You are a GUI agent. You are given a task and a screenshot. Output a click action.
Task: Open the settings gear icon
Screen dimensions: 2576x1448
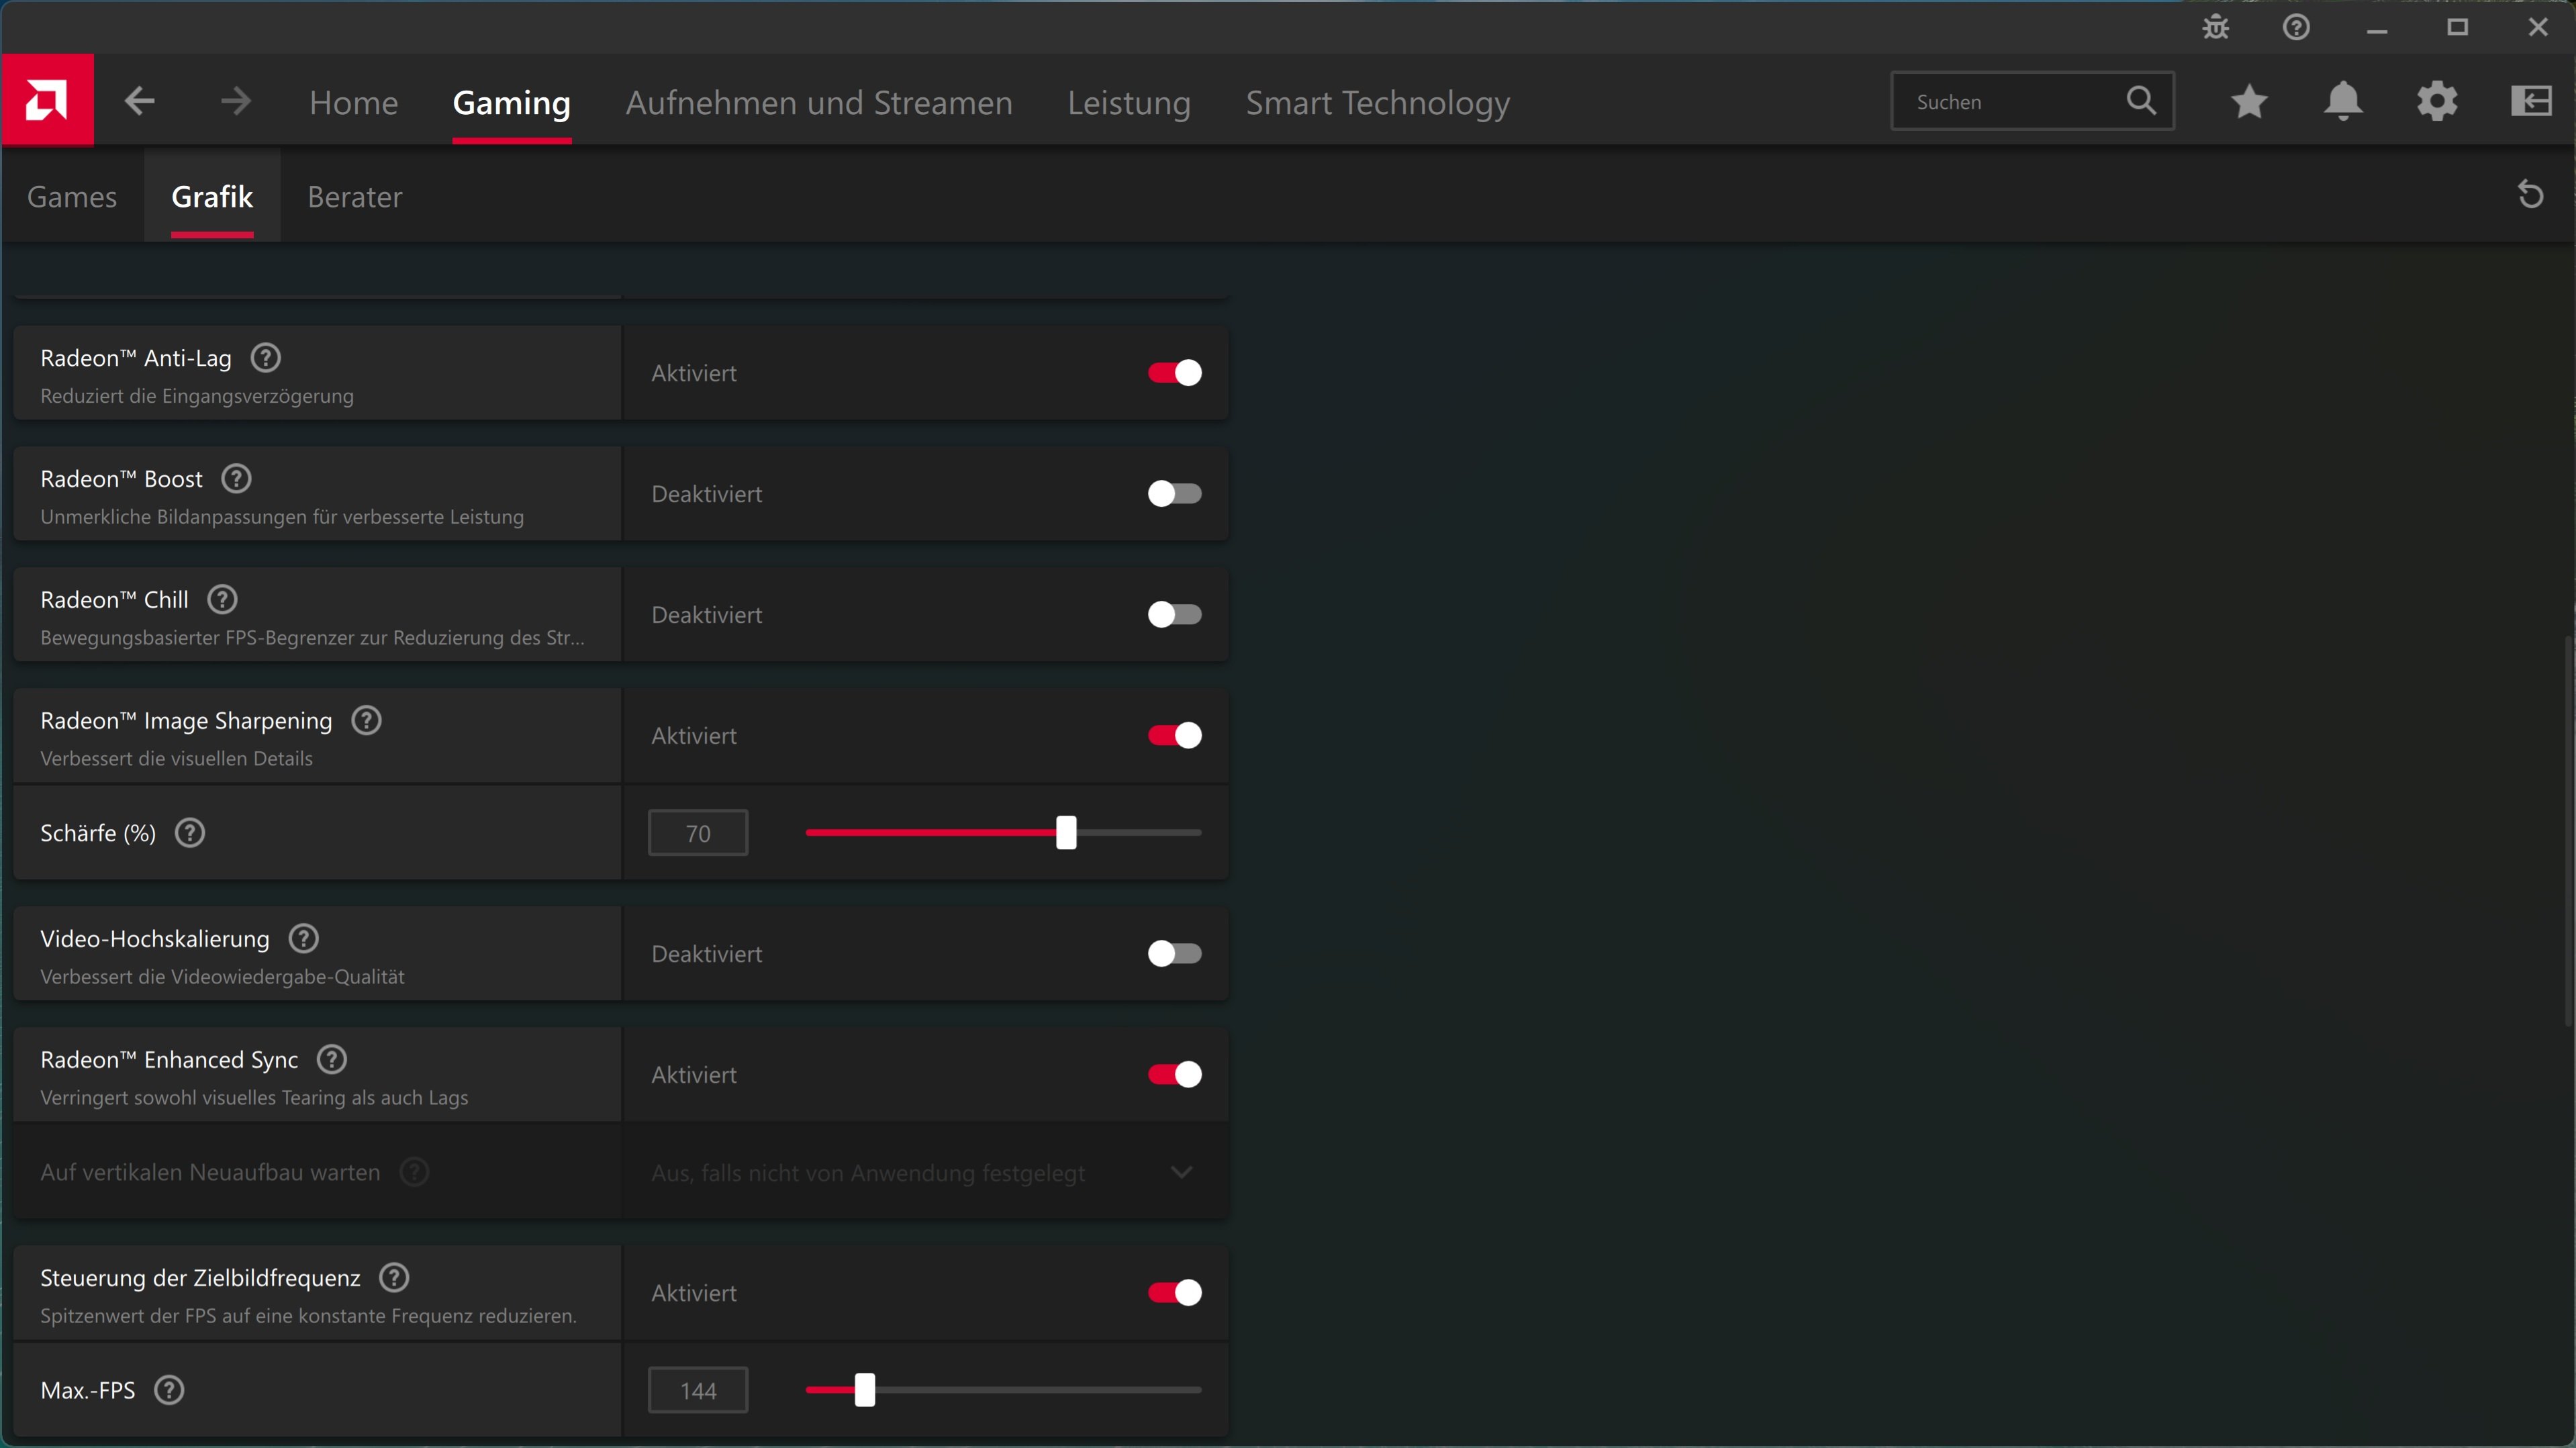pyautogui.click(x=2437, y=101)
